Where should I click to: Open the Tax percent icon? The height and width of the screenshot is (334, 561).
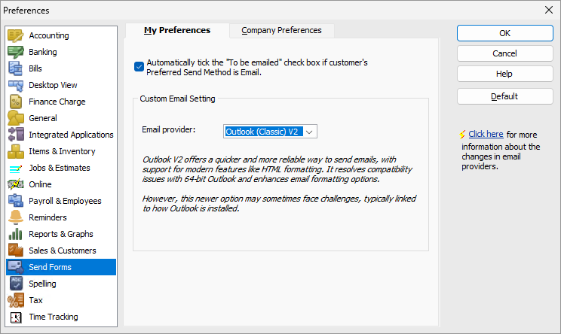click(x=16, y=300)
